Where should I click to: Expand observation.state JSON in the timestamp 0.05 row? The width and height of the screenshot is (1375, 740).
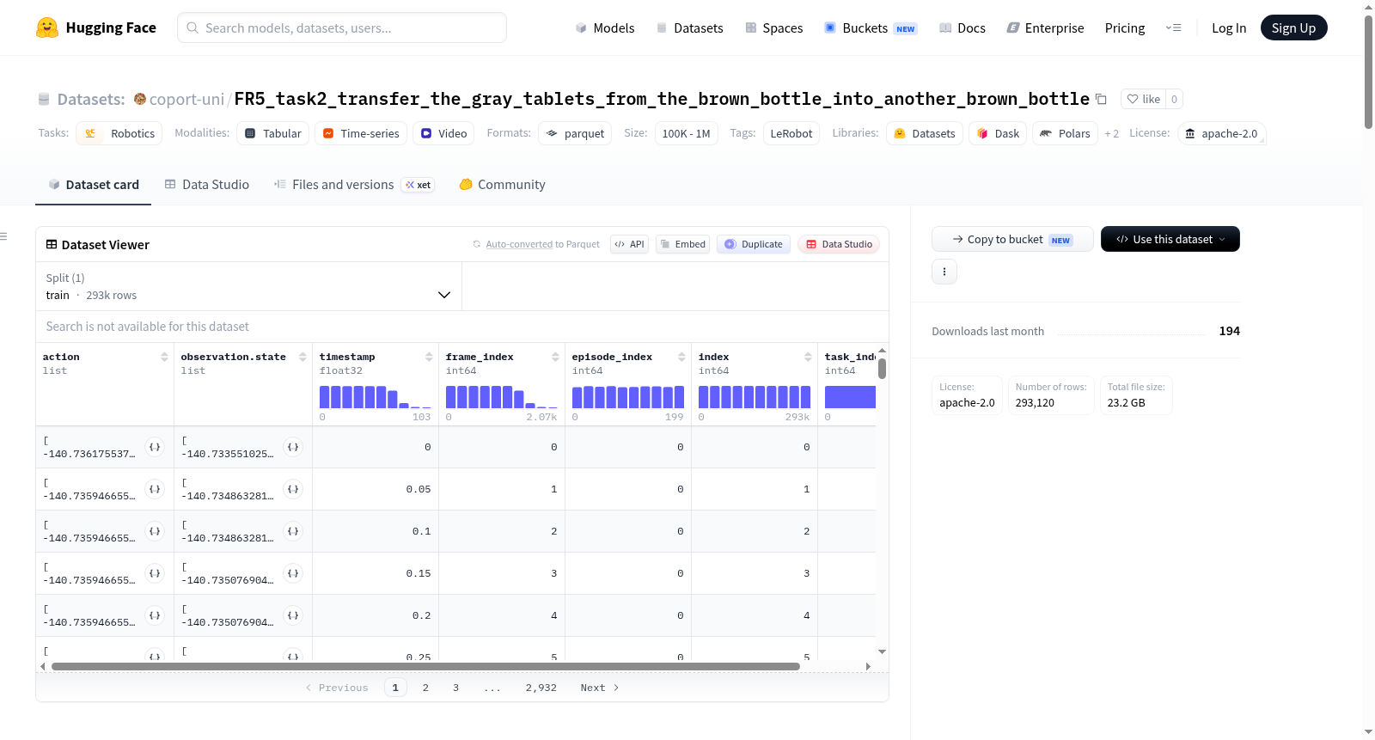click(293, 489)
